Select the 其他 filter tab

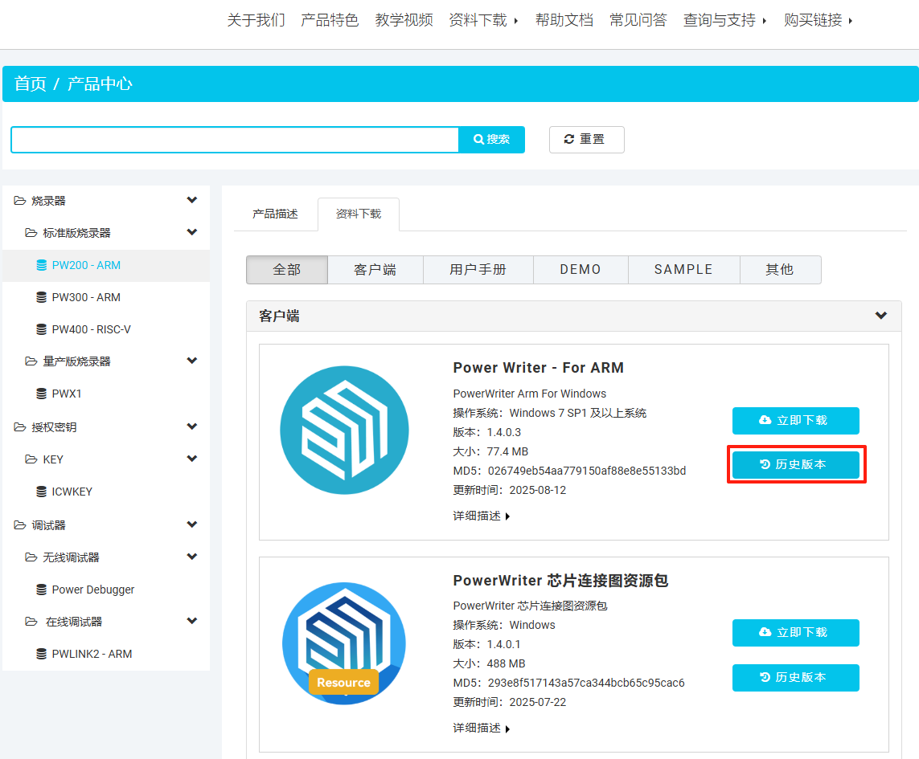coord(780,269)
